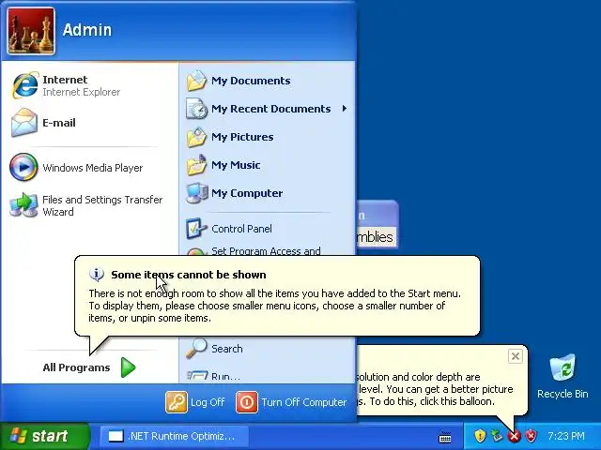Open My Pictures folder icon
Screen dimensions: 601x450
pos(196,137)
